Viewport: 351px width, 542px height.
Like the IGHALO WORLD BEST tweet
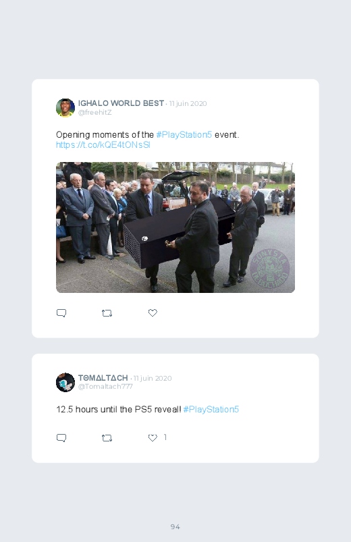(x=153, y=313)
